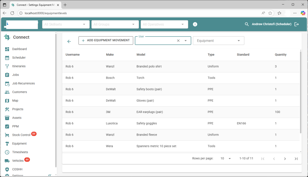
Task: Clear the User field with X
Action: click(x=178, y=41)
